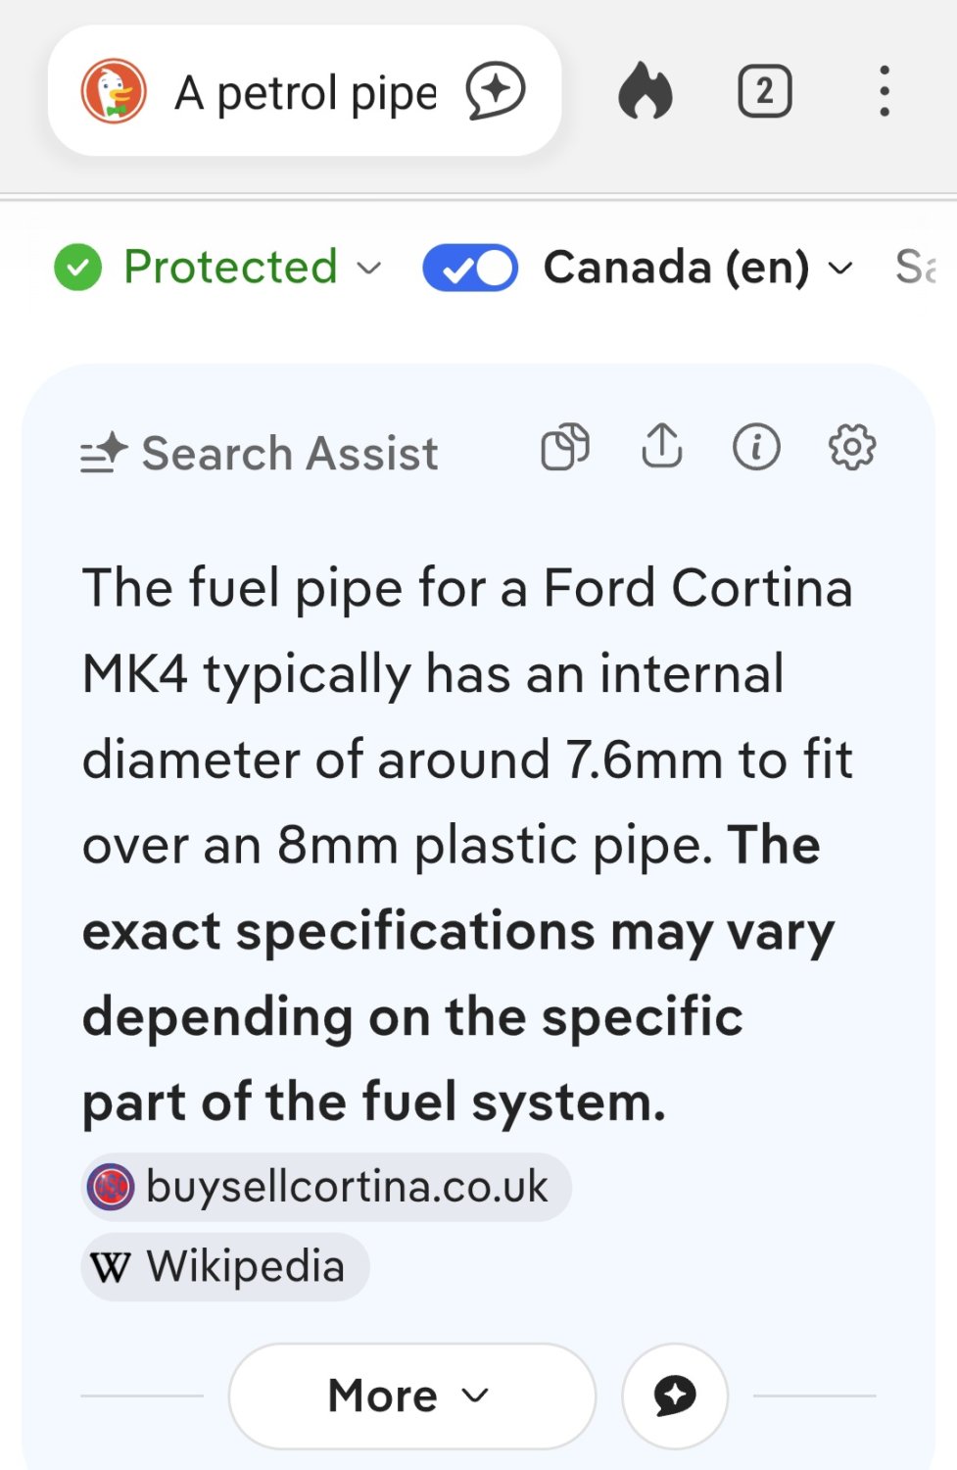
Task: Tap the Fire button to clear browsing data
Action: pos(644,90)
